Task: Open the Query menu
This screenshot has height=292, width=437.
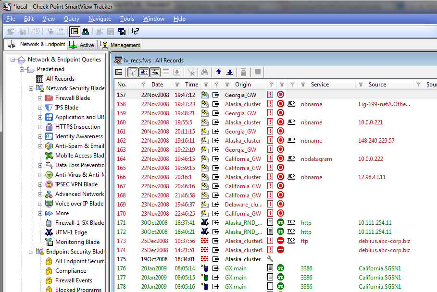Action: click(71, 19)
